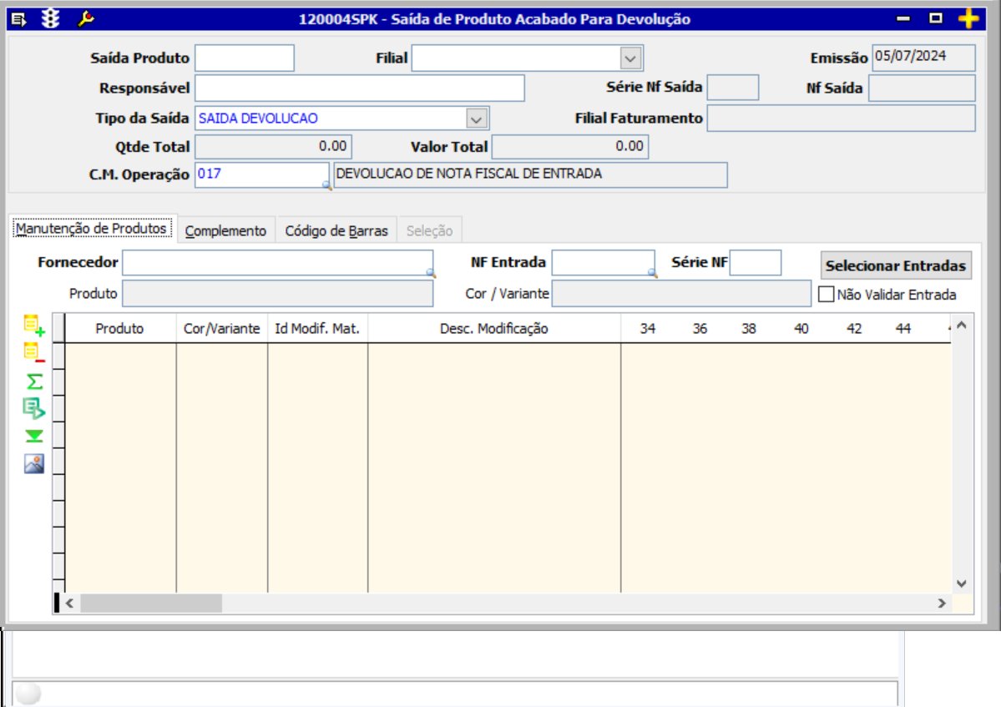Open the product image picture icon
This screenshot has width=1001, height=707.
tap(33, 463)
